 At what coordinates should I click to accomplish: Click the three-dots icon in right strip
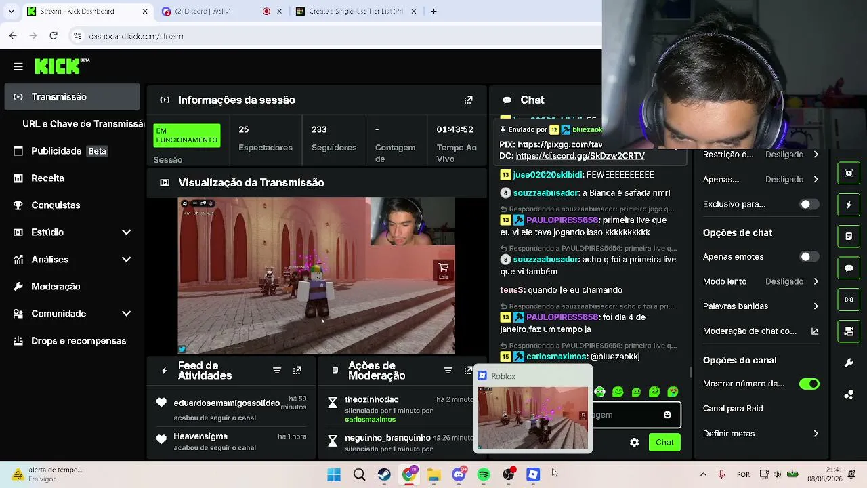click(849, 394)
